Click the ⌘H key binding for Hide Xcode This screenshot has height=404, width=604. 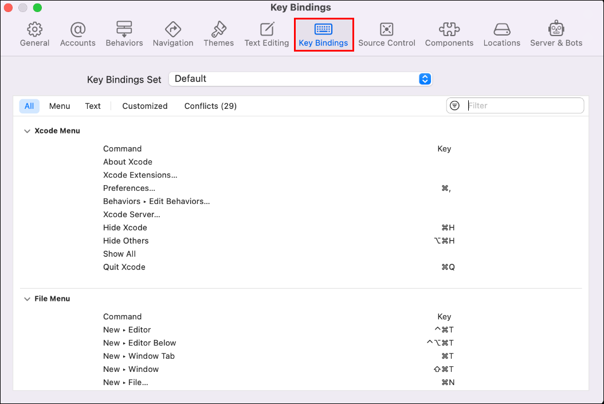(x=448, y=228)
